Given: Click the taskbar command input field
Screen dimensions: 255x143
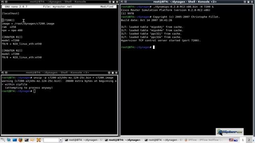Looking at the screenshot, I should (51, 140).
